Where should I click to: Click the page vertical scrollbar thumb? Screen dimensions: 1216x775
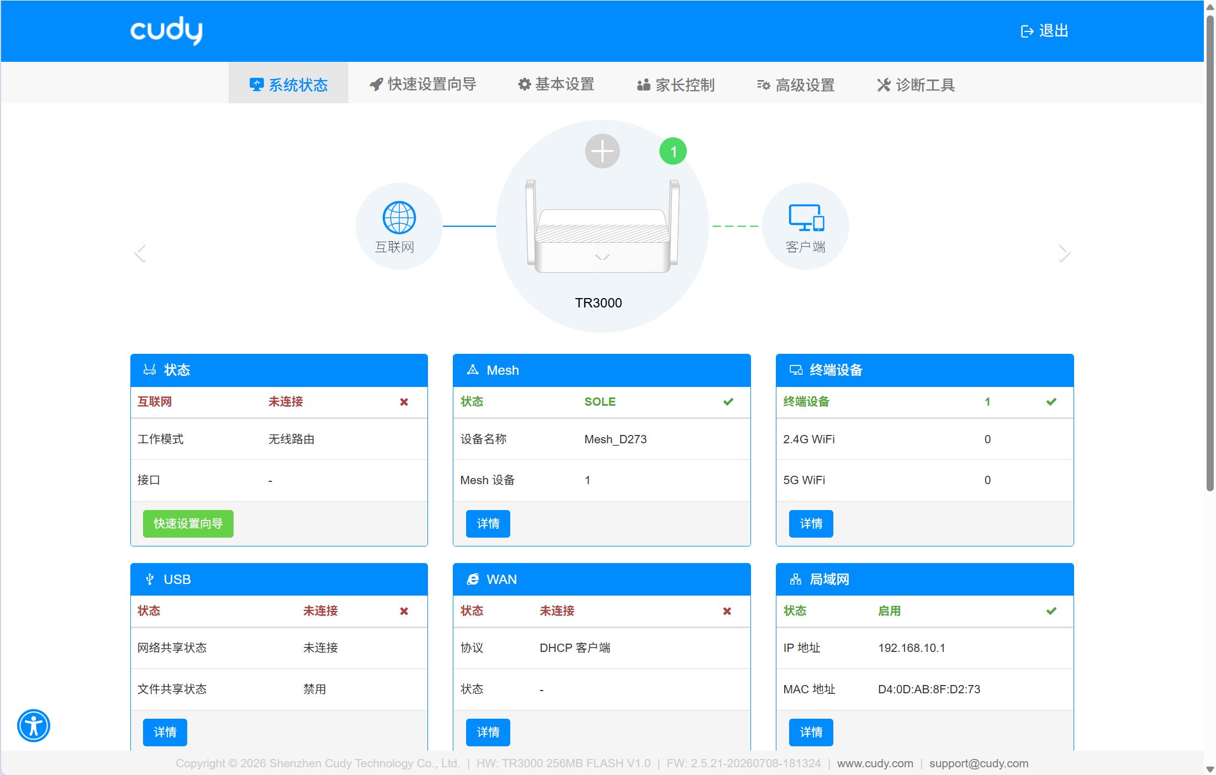point(1210,254)
